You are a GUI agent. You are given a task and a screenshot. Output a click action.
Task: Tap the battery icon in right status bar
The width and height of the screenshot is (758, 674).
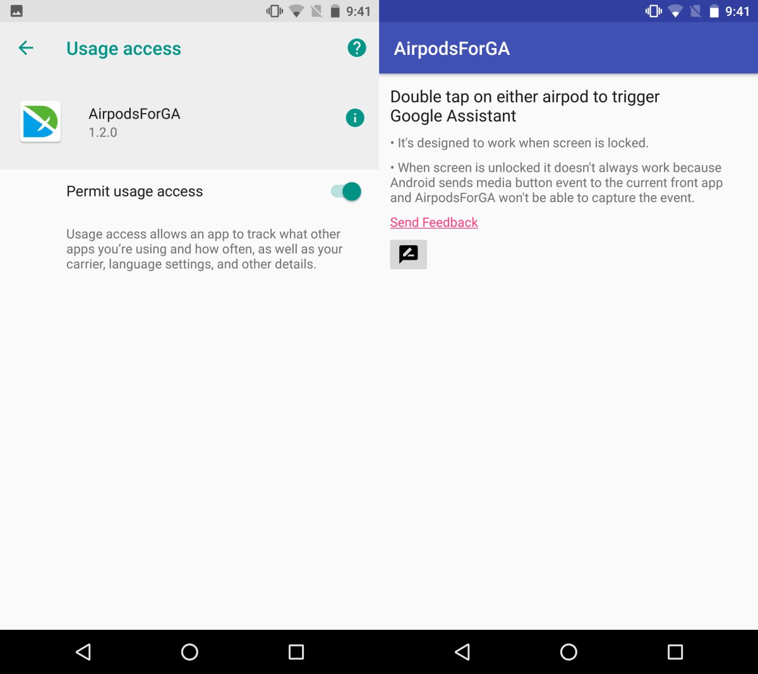[x=714, y=11]
